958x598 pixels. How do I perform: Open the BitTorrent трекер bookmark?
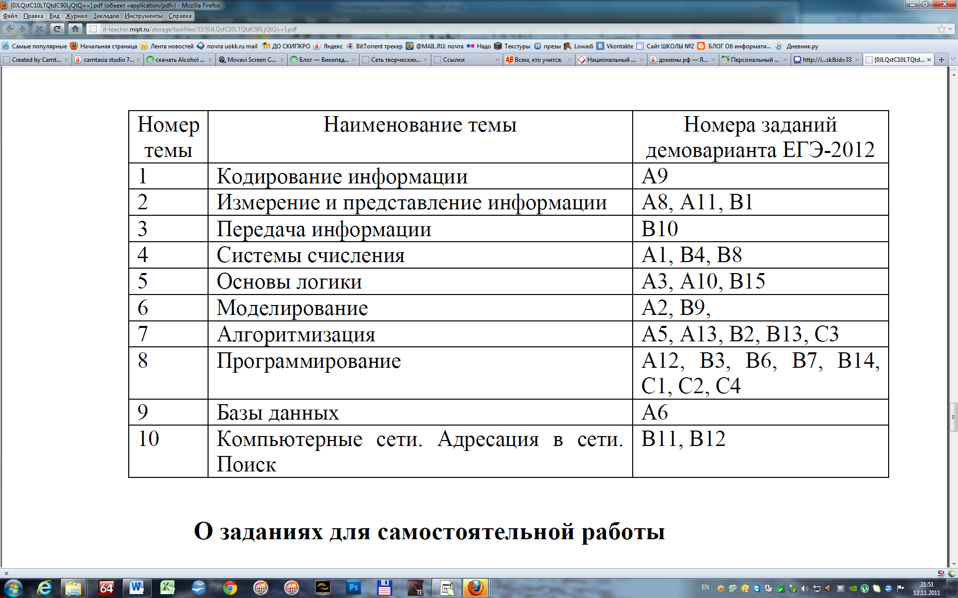tap(374, 46)
